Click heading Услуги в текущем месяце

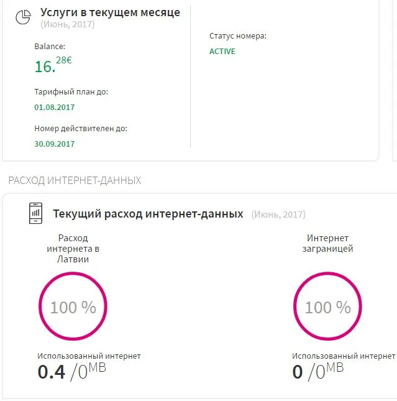click(110, 12)
